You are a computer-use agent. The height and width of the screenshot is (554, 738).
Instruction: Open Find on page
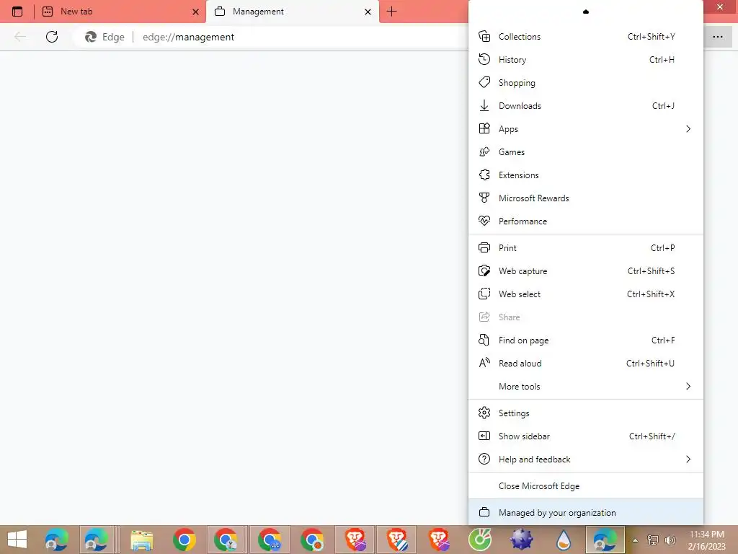585,340
